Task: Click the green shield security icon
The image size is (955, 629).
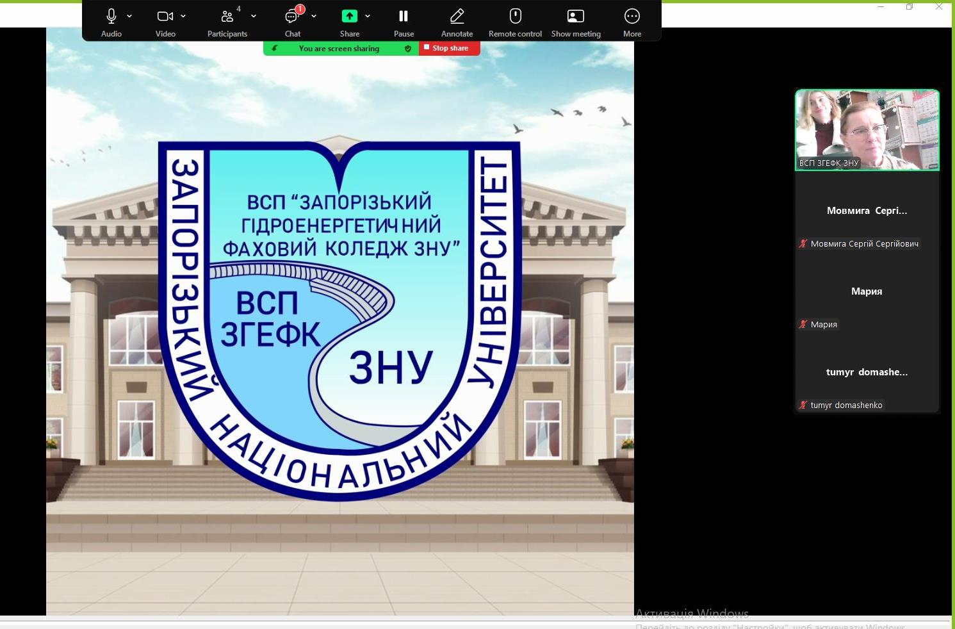Action: click(x=408, y=49)
